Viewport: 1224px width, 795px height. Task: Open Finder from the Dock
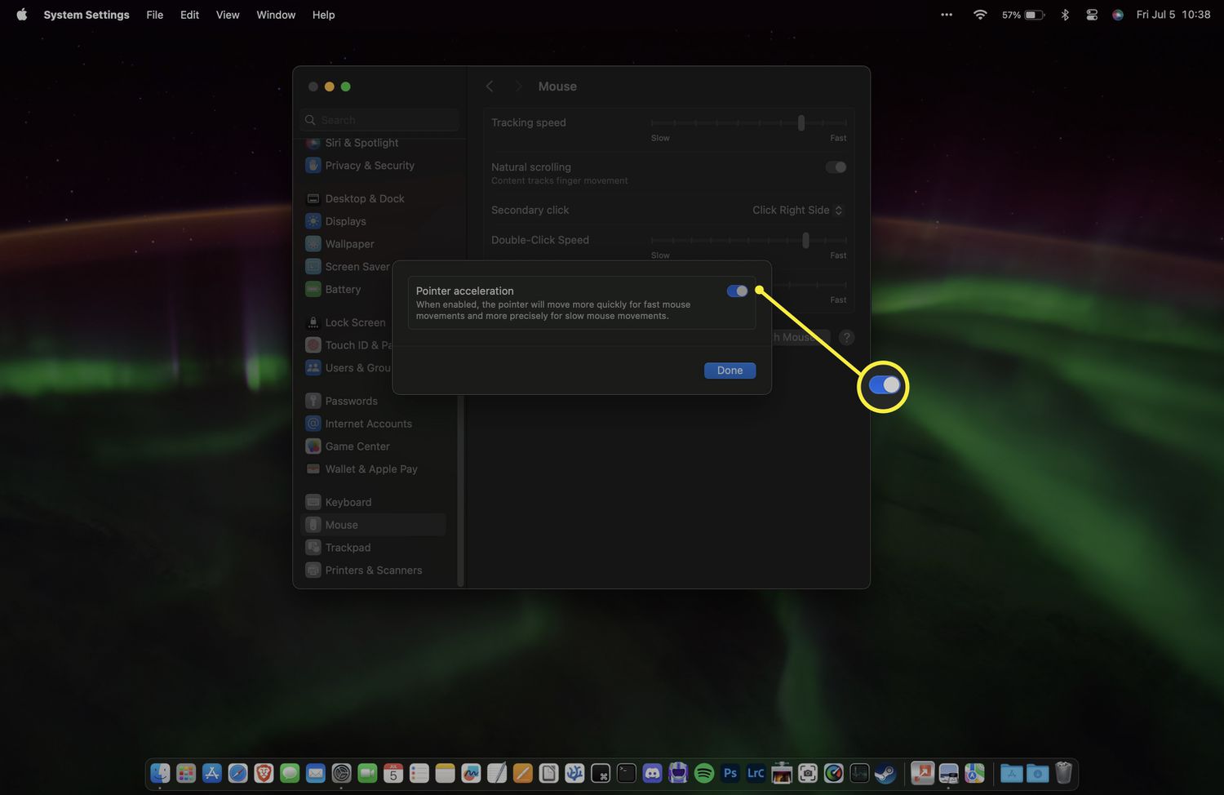coord(160,773)
